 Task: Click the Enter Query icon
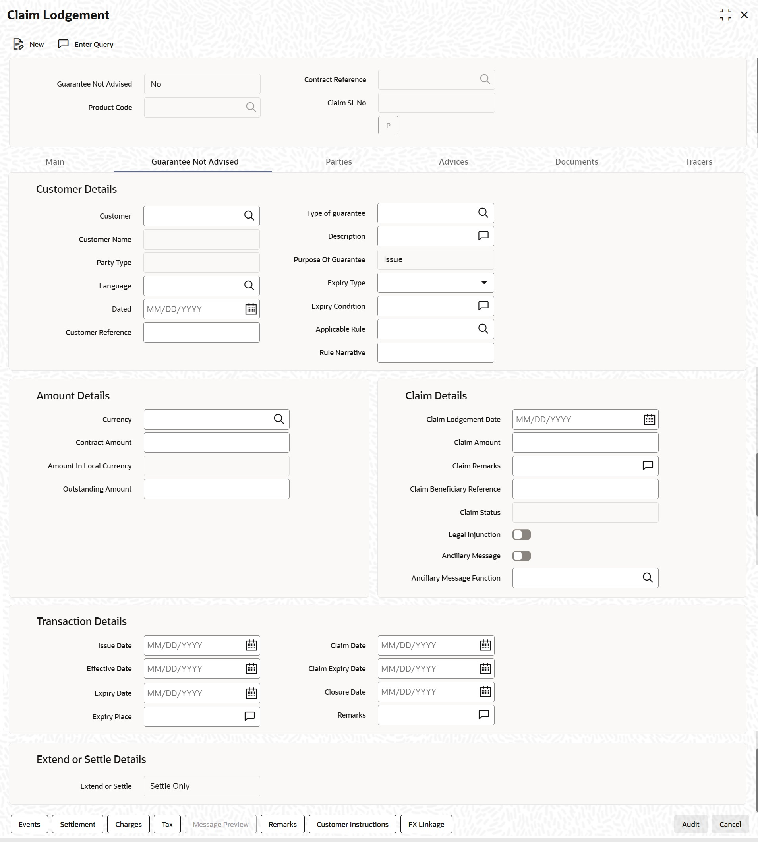coord(63,44)
